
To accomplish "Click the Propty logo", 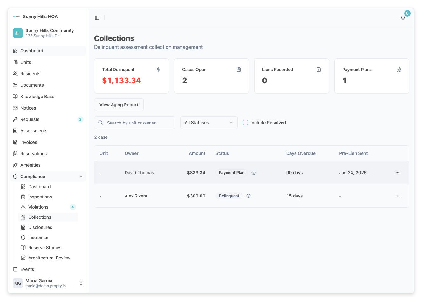I will pyautogui.click(x=17, y=17).
